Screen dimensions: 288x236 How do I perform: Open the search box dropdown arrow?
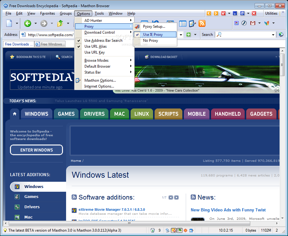[x=273, y=35]
